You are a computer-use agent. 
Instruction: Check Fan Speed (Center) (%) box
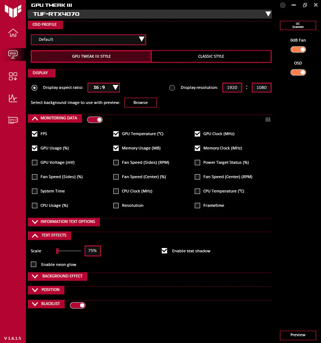tap(116, 177)
